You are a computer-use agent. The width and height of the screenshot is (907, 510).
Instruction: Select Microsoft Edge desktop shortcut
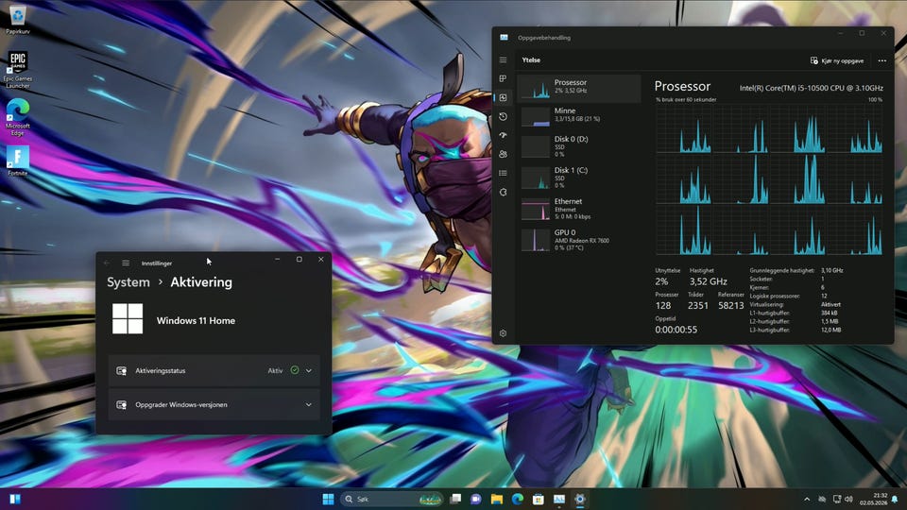click(x=18, y=117)
